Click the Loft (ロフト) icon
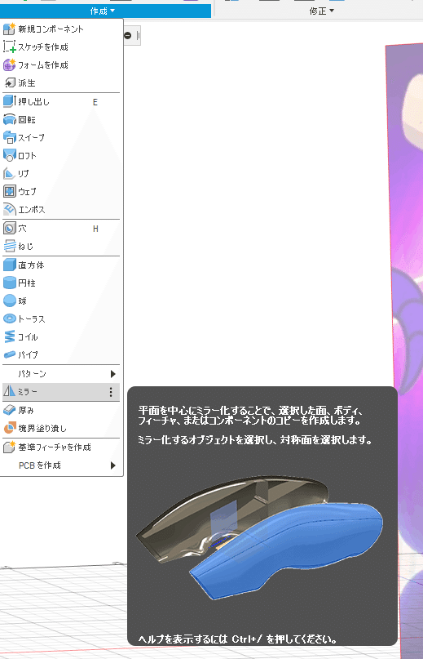 coord(9,155)
